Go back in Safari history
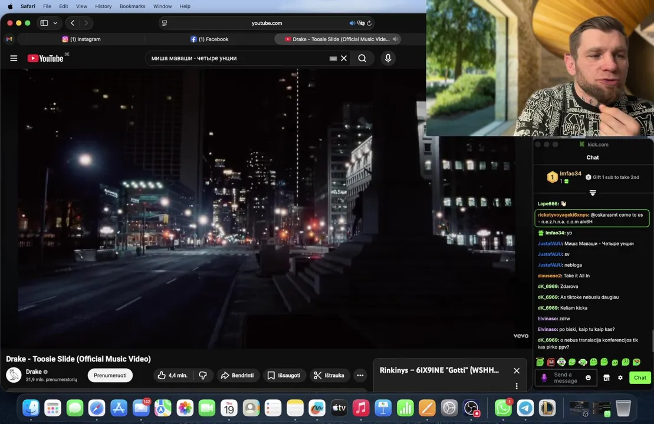Viewport: 654px width, 424px height. 73,23
